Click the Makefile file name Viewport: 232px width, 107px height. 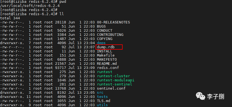(x=106, y=55)
